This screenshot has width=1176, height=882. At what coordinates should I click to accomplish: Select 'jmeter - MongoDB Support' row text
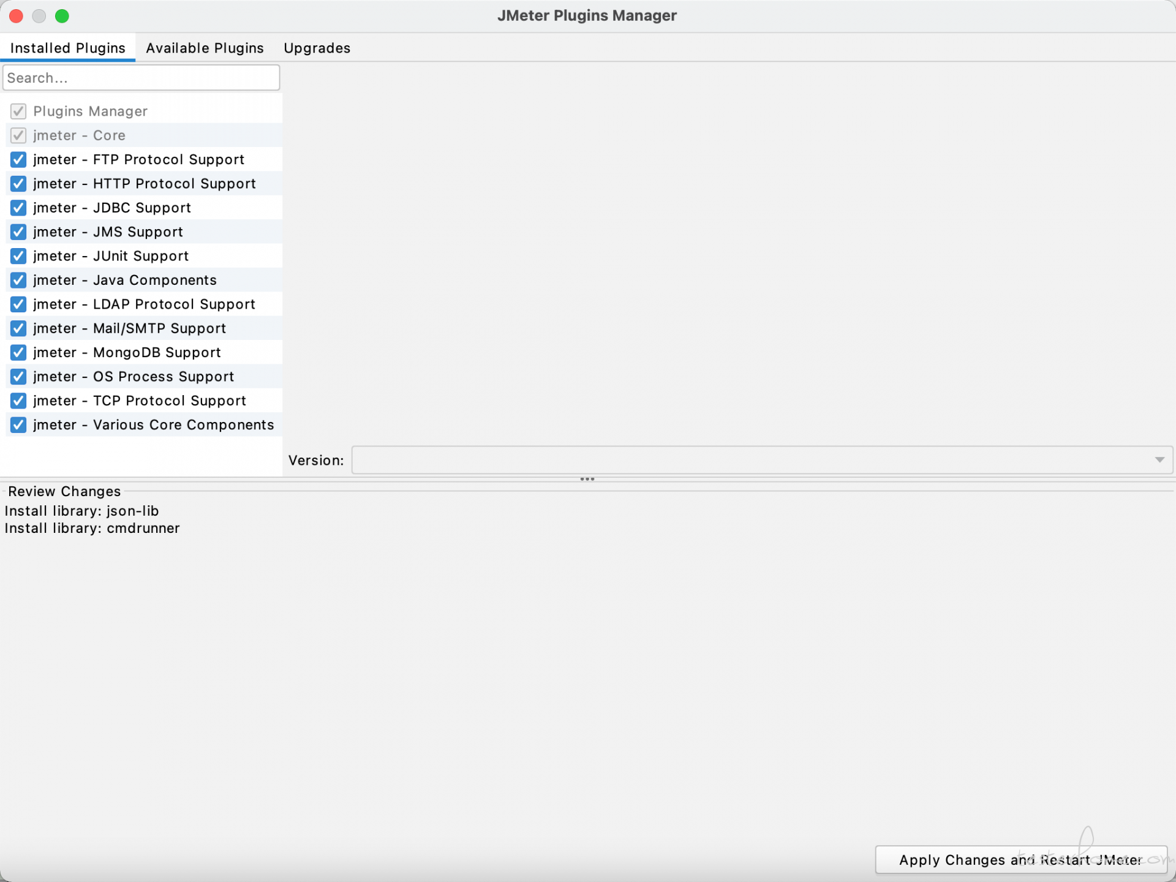pyautogui.click(x=127, y=353)
